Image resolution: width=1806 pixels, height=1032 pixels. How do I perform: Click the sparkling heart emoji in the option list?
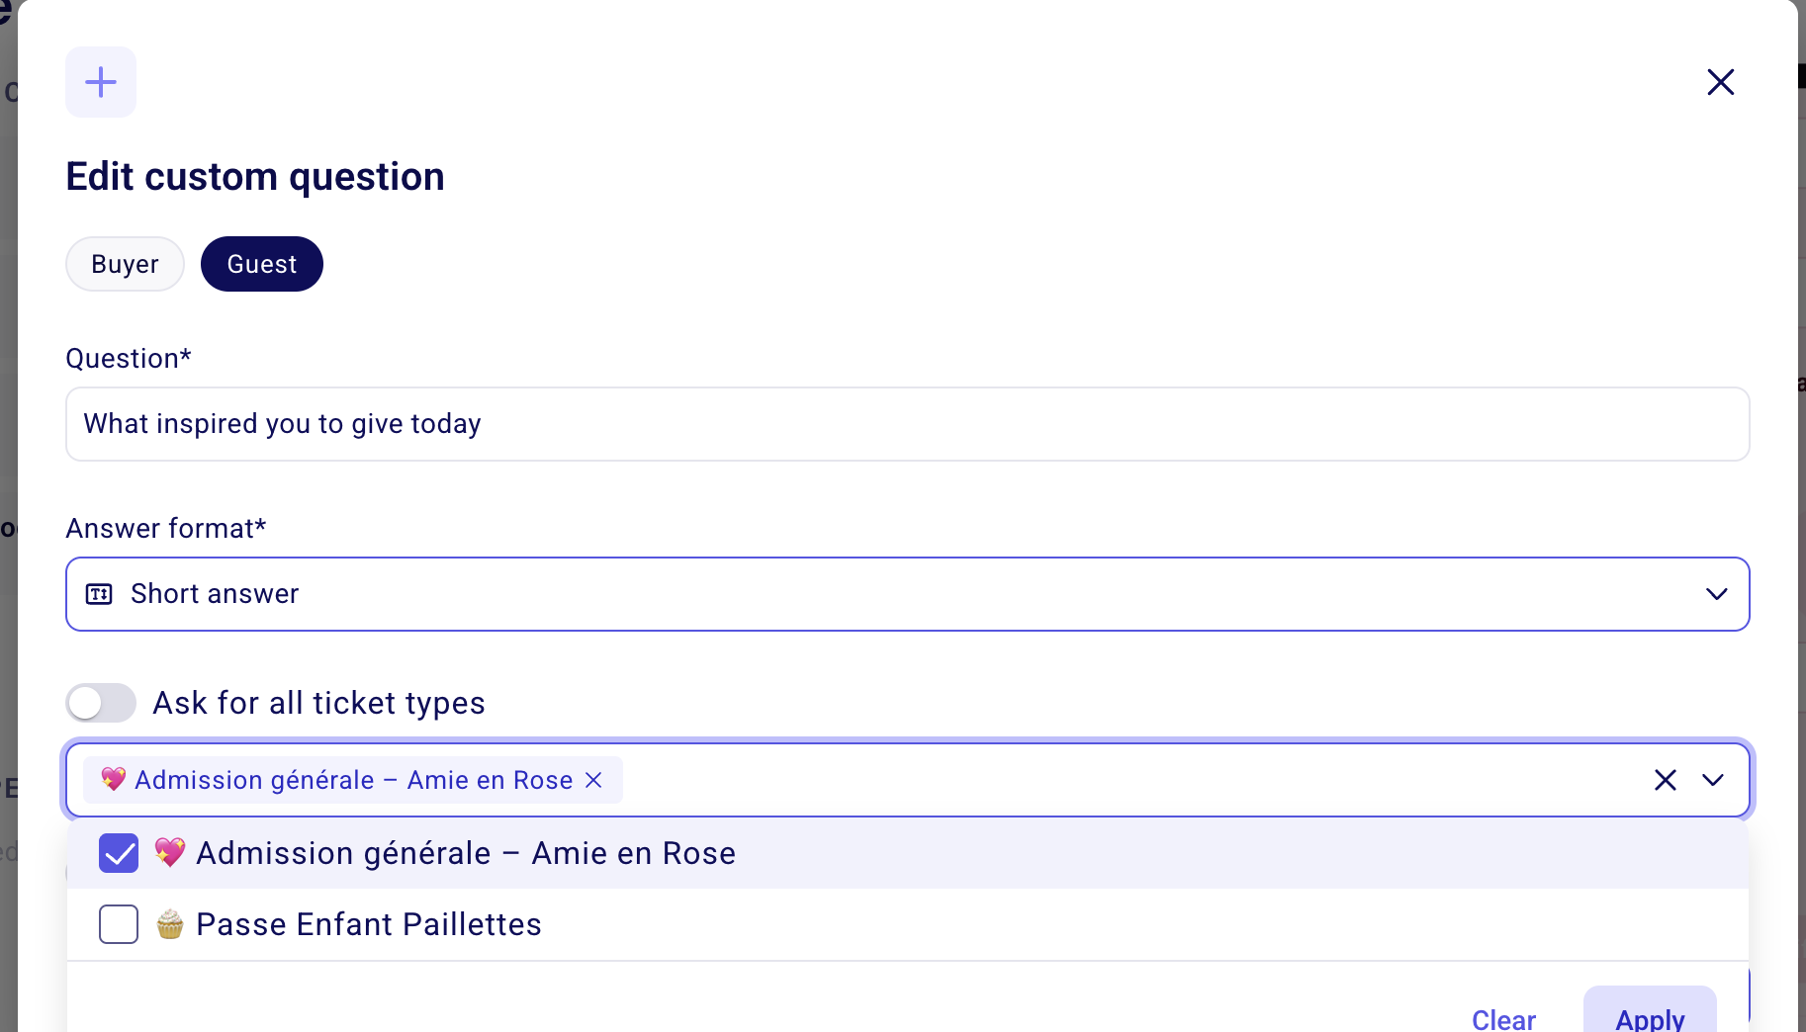tap(170, 852)
